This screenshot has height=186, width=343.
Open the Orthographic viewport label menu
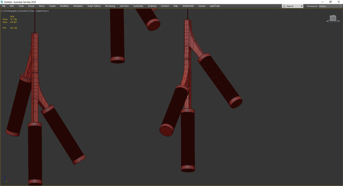tap(11, 11)
